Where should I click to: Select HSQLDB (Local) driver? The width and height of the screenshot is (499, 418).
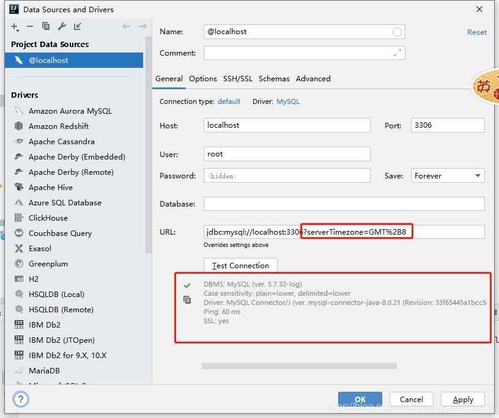(x=56, y=295)
